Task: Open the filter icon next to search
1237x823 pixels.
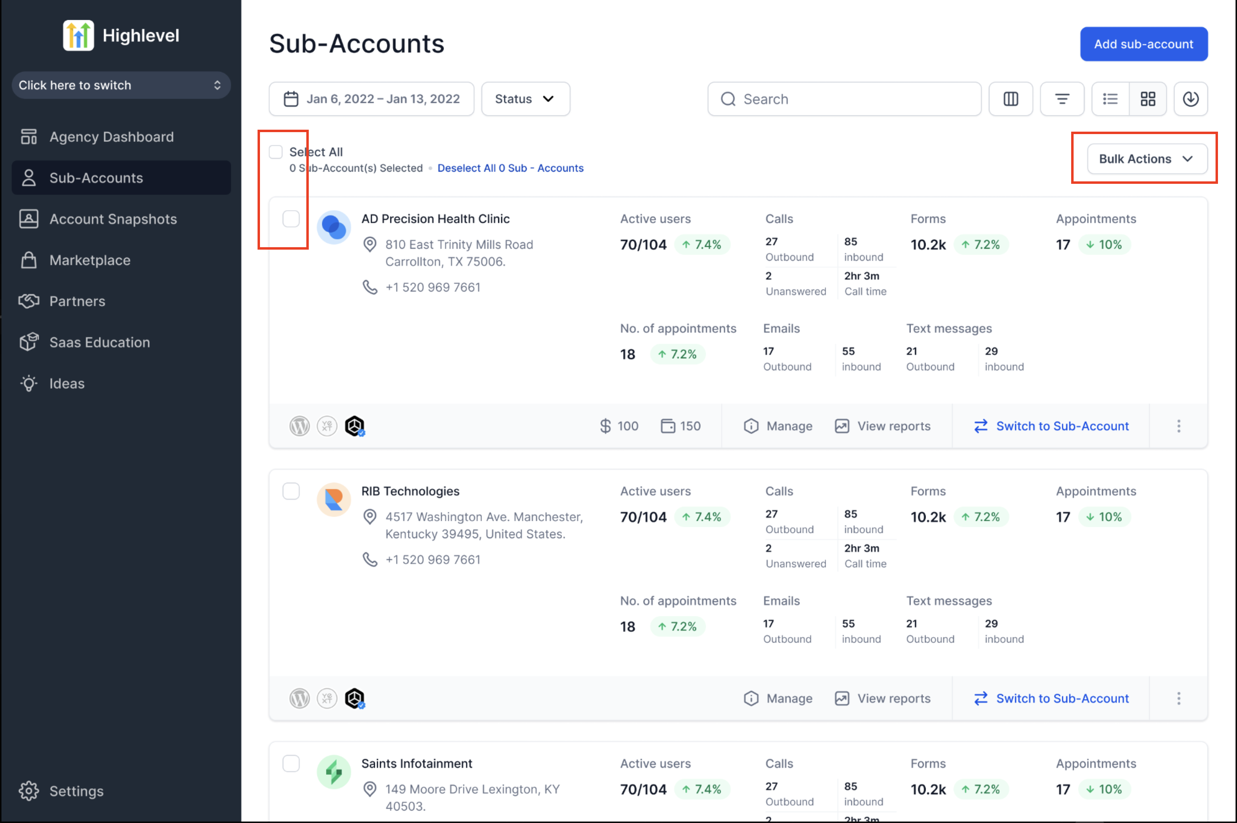Action: click(1061, 98)
